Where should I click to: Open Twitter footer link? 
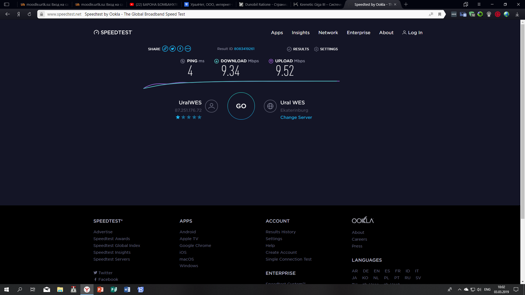[103, 273]
